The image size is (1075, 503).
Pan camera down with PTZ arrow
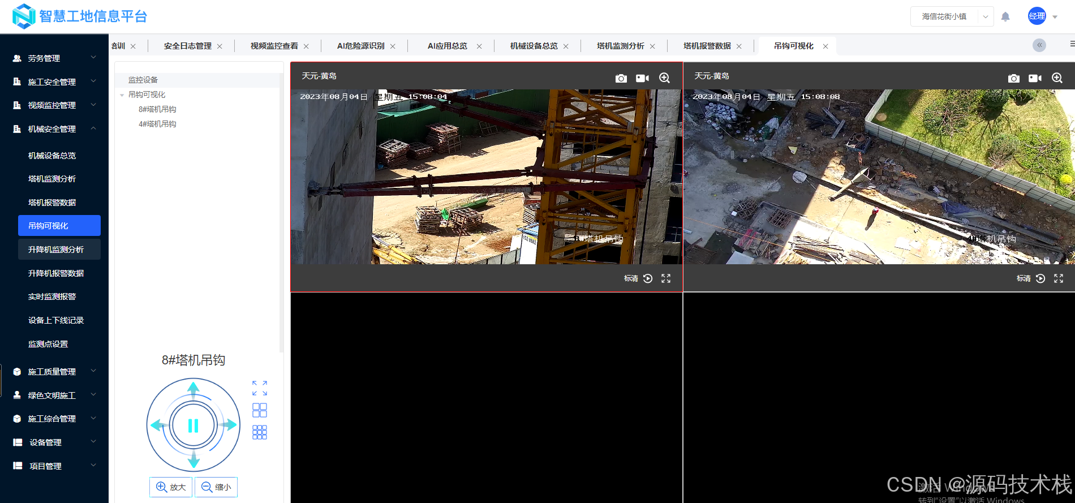(193, 459)
